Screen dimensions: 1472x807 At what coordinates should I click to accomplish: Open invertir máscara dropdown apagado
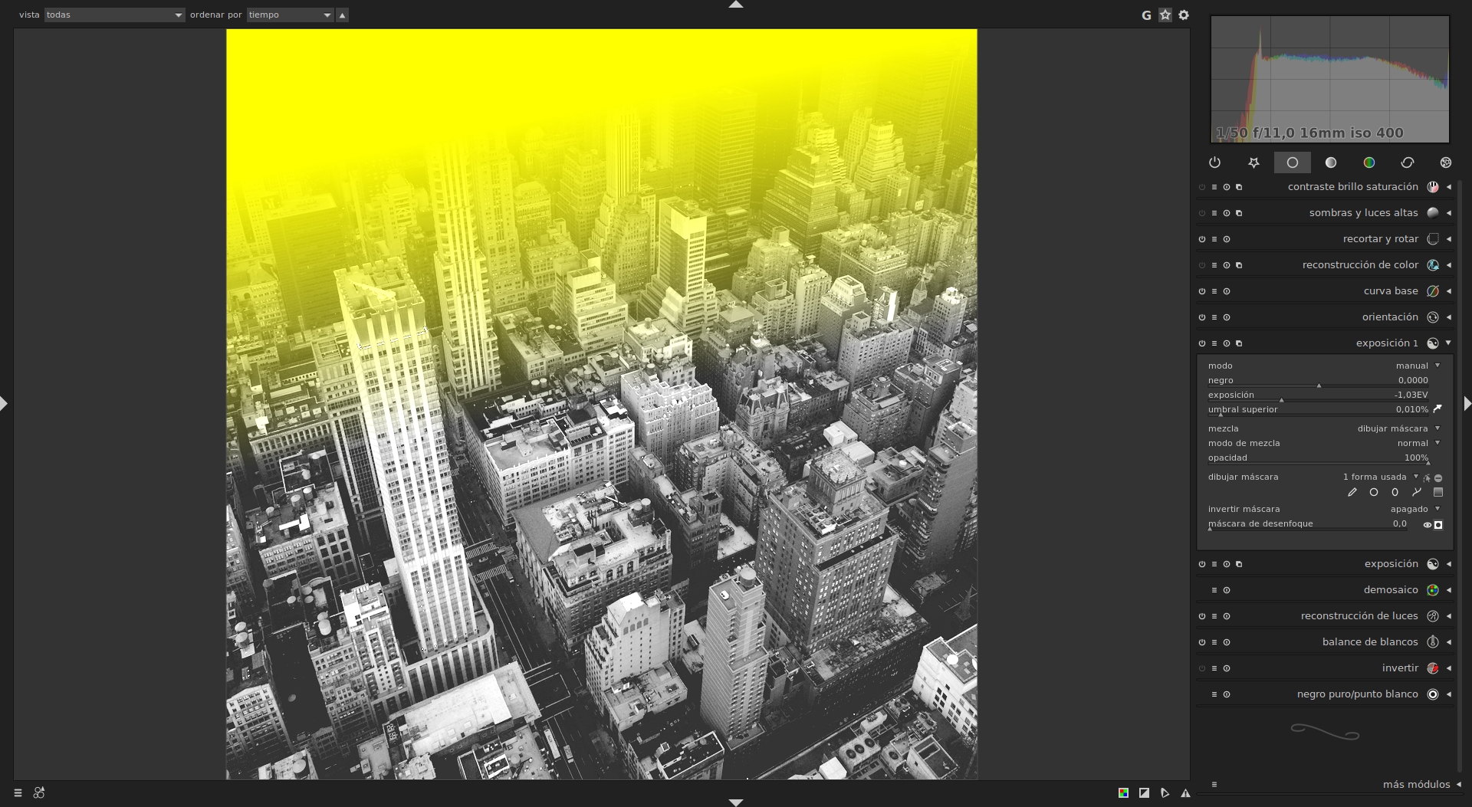(1325, 509)
